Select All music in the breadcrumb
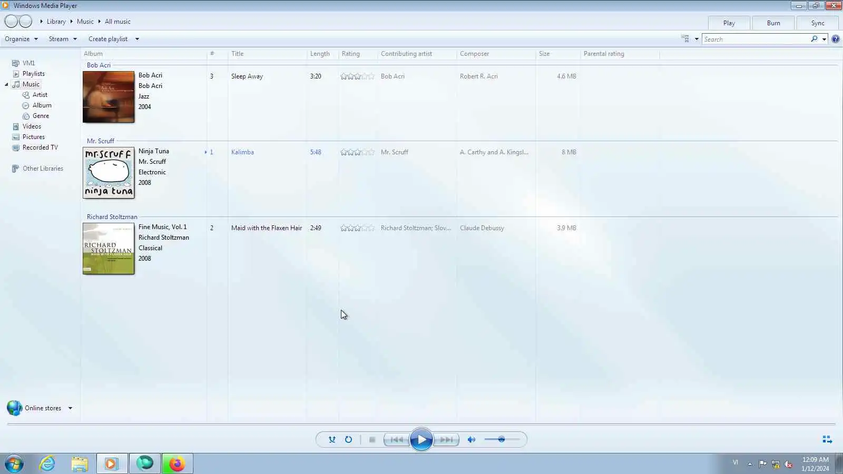This screenshot has width=843, height=474. tap(117, 22)
